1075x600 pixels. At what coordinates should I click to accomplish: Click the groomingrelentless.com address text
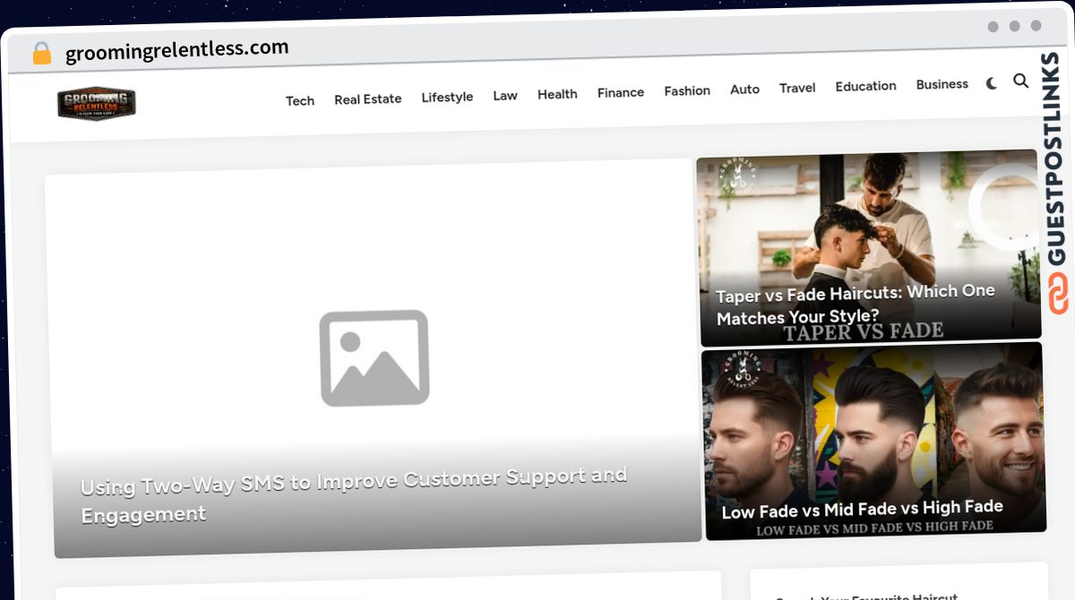(x=177, y=50)
